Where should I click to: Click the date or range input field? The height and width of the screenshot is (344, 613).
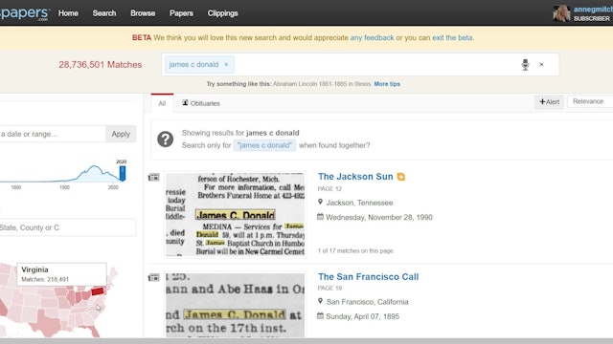[52, 134]
